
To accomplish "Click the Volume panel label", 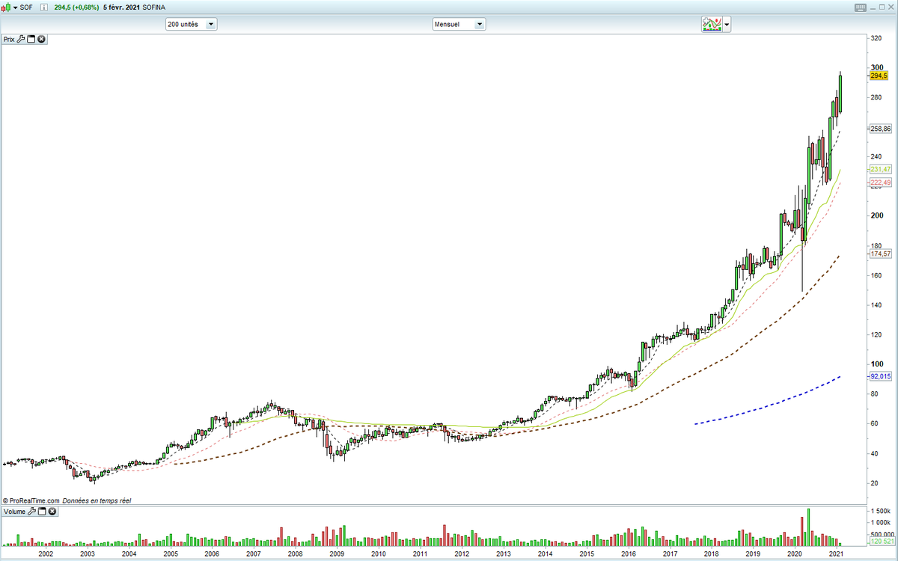I will tap(14, 512).
